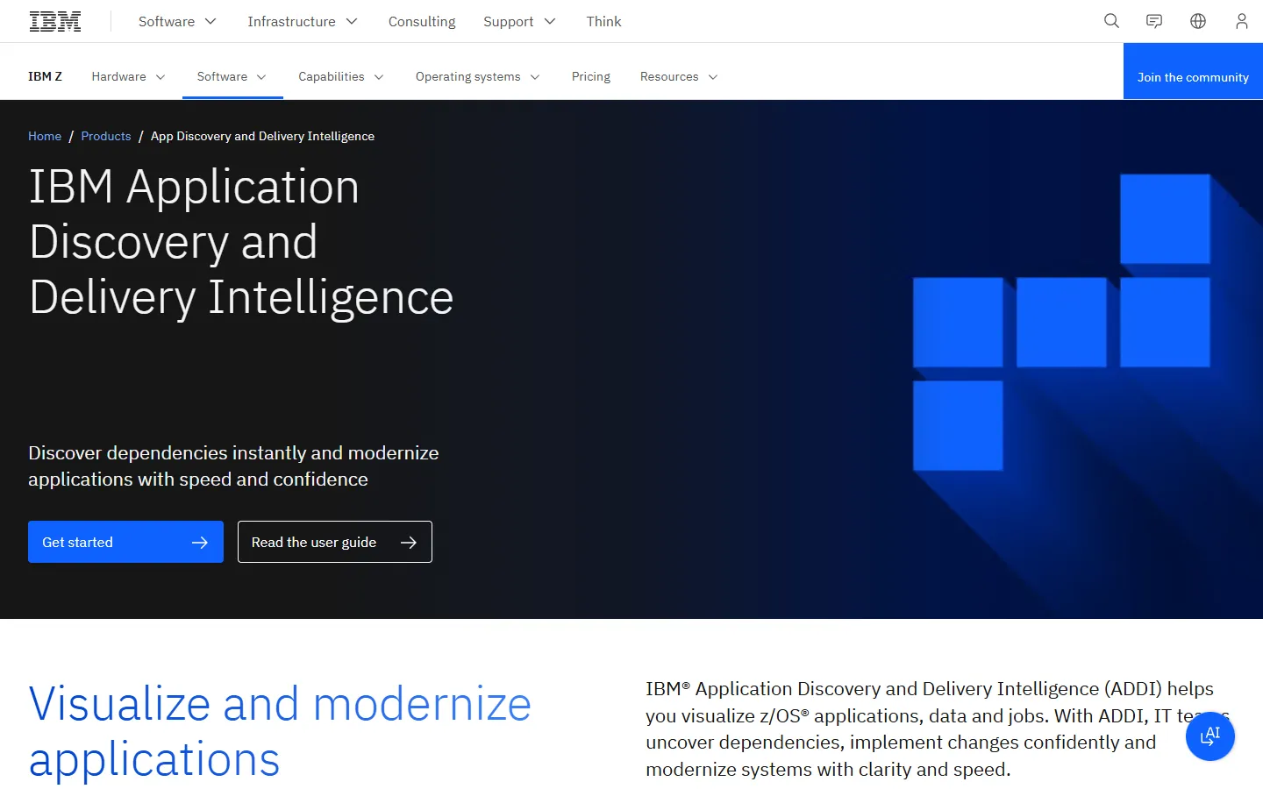The height and width of the screenshot is (789, 1263).
Task: Expand the Infrastructure menu
Action: (x=303, y=21)
